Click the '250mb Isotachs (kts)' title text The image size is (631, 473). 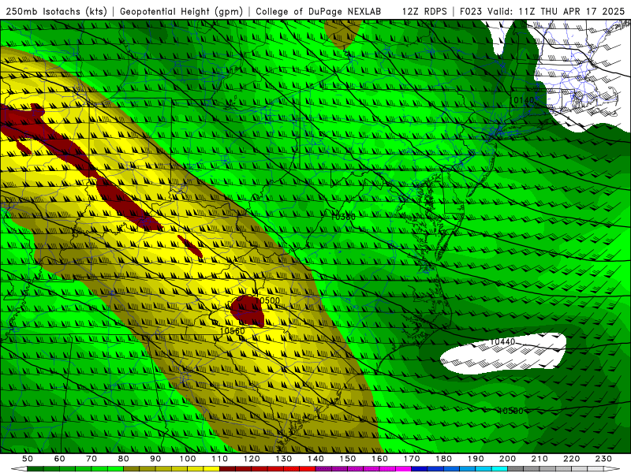pyautogui.click(x=56, y=11)
